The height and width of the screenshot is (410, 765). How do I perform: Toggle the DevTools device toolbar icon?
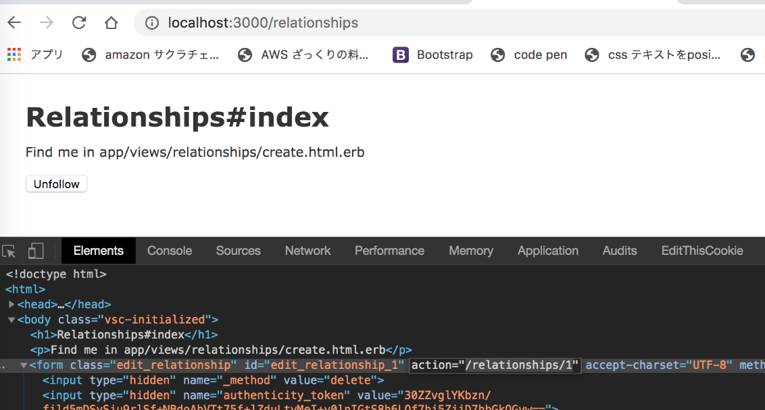coord(36,252)
